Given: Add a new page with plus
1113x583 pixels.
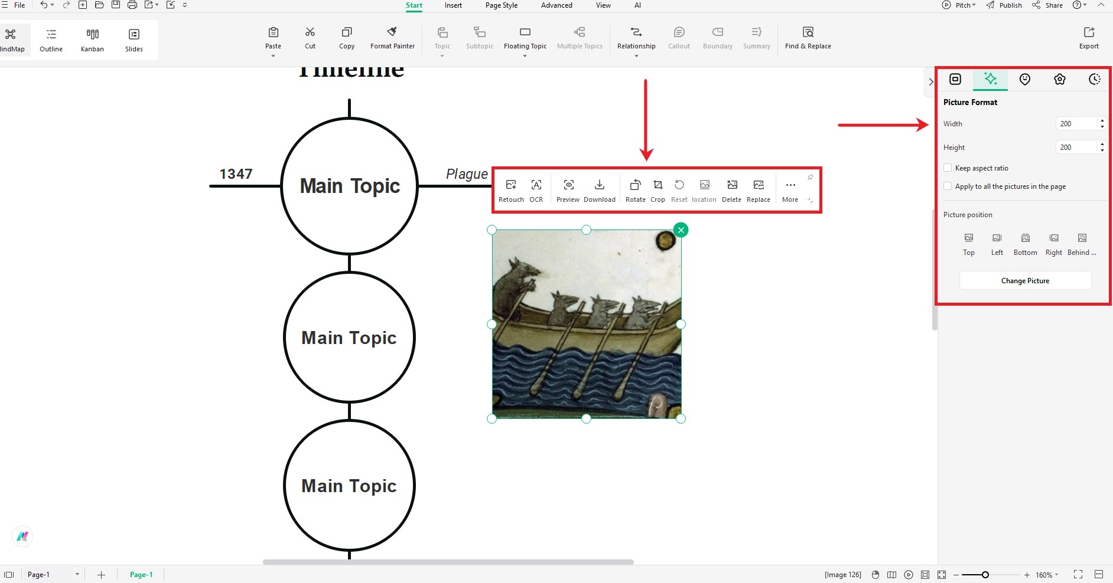Looking at the screenshot, I should [x=101, y=575].
